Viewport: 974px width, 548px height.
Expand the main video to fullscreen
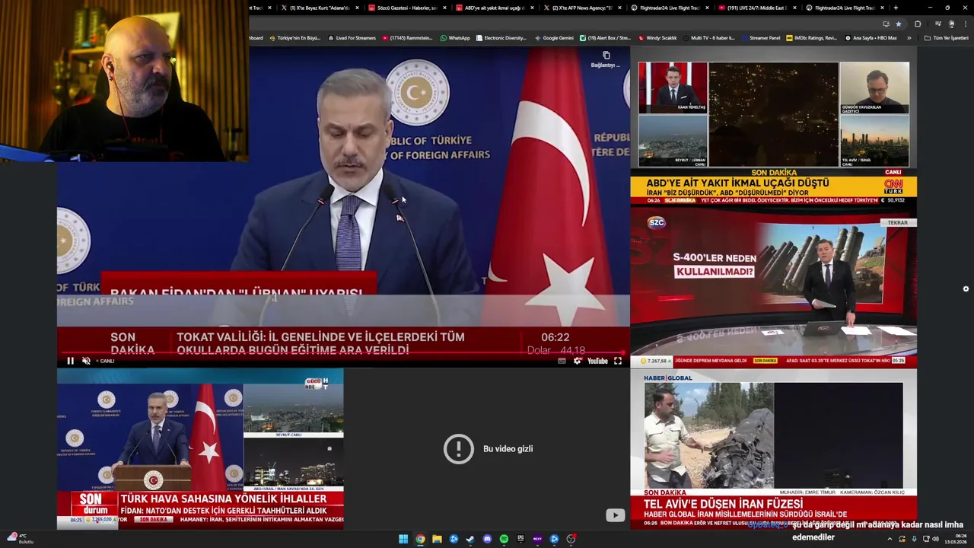(618, 361)
